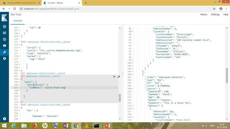
Task: Collapse the Address array at output line 115
Action: click(x=133, y=106)
